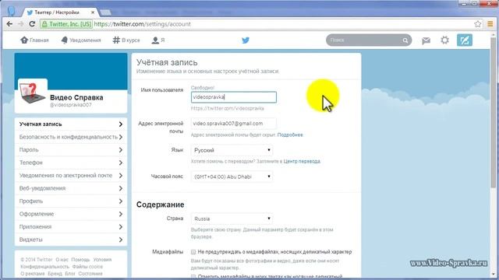Click the Центр перевода link
This screenshot has height=280, width=499.
(302, 161)
